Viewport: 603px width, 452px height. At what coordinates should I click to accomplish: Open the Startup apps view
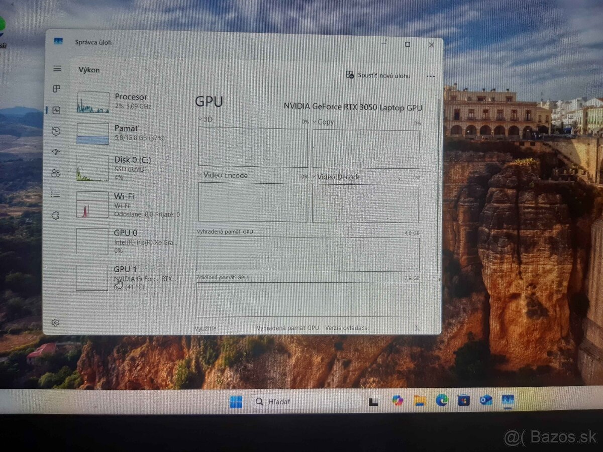coord(56,151)
